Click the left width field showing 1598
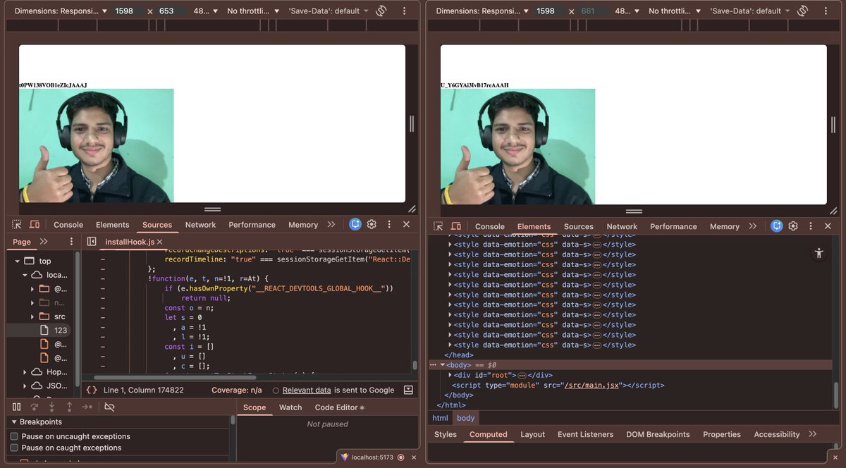The image size is (846, 468). click(x=129, y=11)
